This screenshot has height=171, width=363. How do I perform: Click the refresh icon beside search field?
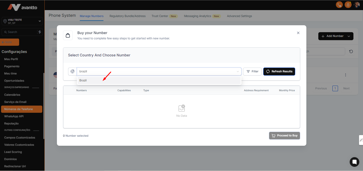[x=351, y=52]
